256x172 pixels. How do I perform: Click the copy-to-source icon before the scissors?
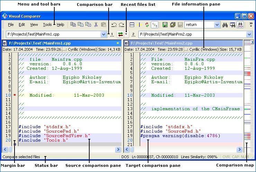click(x=88, y=25)
